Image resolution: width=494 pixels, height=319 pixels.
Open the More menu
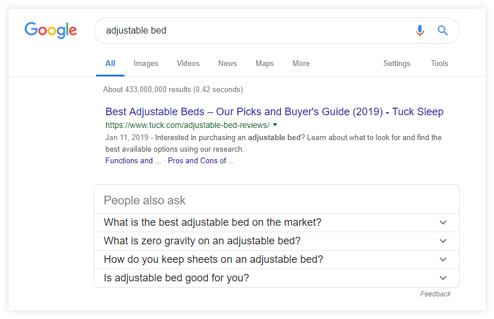(301, 64)
